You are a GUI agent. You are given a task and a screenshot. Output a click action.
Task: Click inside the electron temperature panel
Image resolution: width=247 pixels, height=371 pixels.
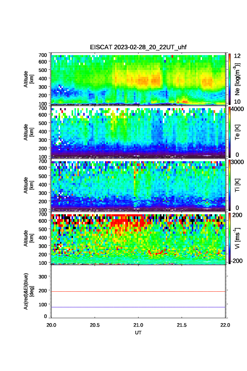[x=139, y=132]
